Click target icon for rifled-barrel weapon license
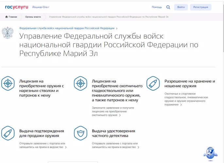 tap(8, 83)
